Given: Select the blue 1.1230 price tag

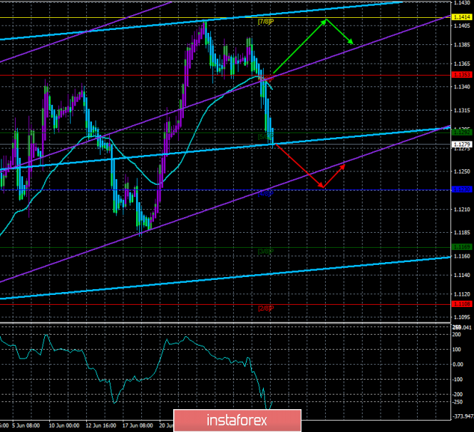Looking at the screenshot, I should pyautogui.click(x=462, y=189).
